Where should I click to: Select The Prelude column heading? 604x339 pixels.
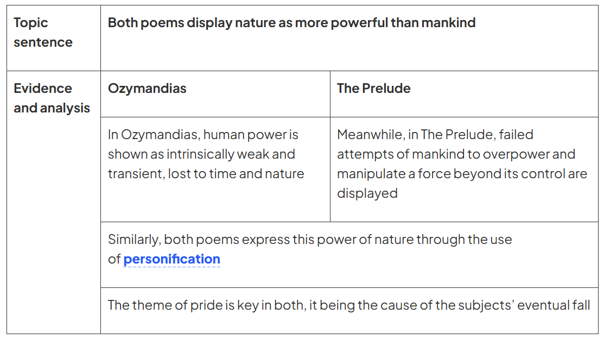click(374, 89)
